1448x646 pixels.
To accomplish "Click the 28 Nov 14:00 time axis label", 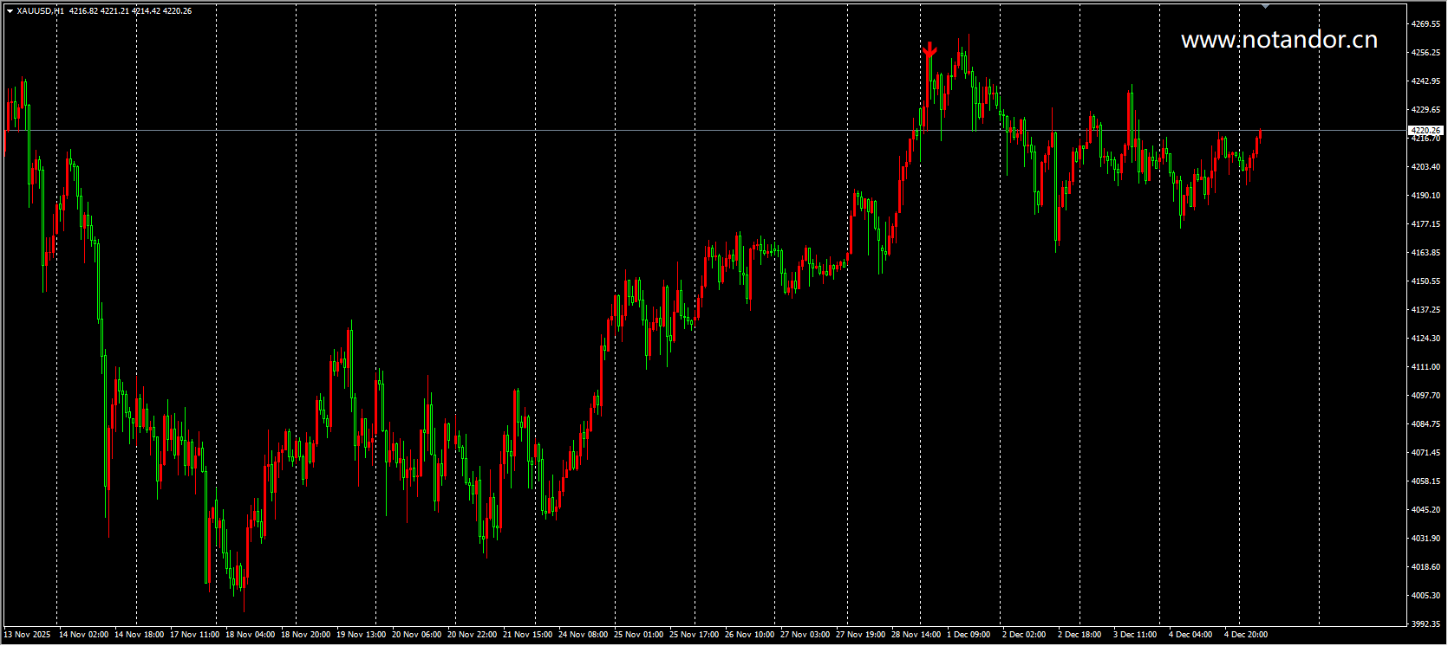I will 916,635.
